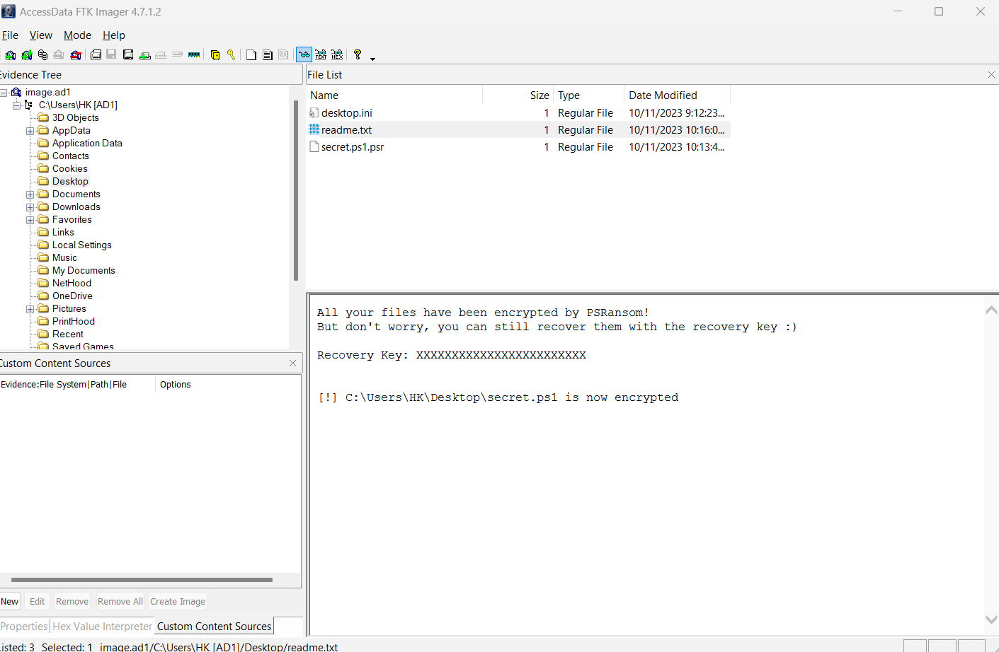999x652 pixels.
Task: Open the Mode menu
Action: pyautogui.click(x=77, y=35)
